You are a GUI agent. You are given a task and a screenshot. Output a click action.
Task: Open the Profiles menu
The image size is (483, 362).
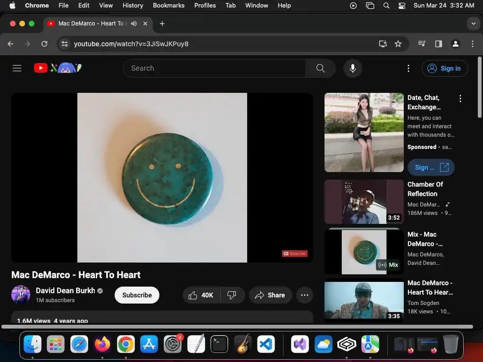(205, 6)
